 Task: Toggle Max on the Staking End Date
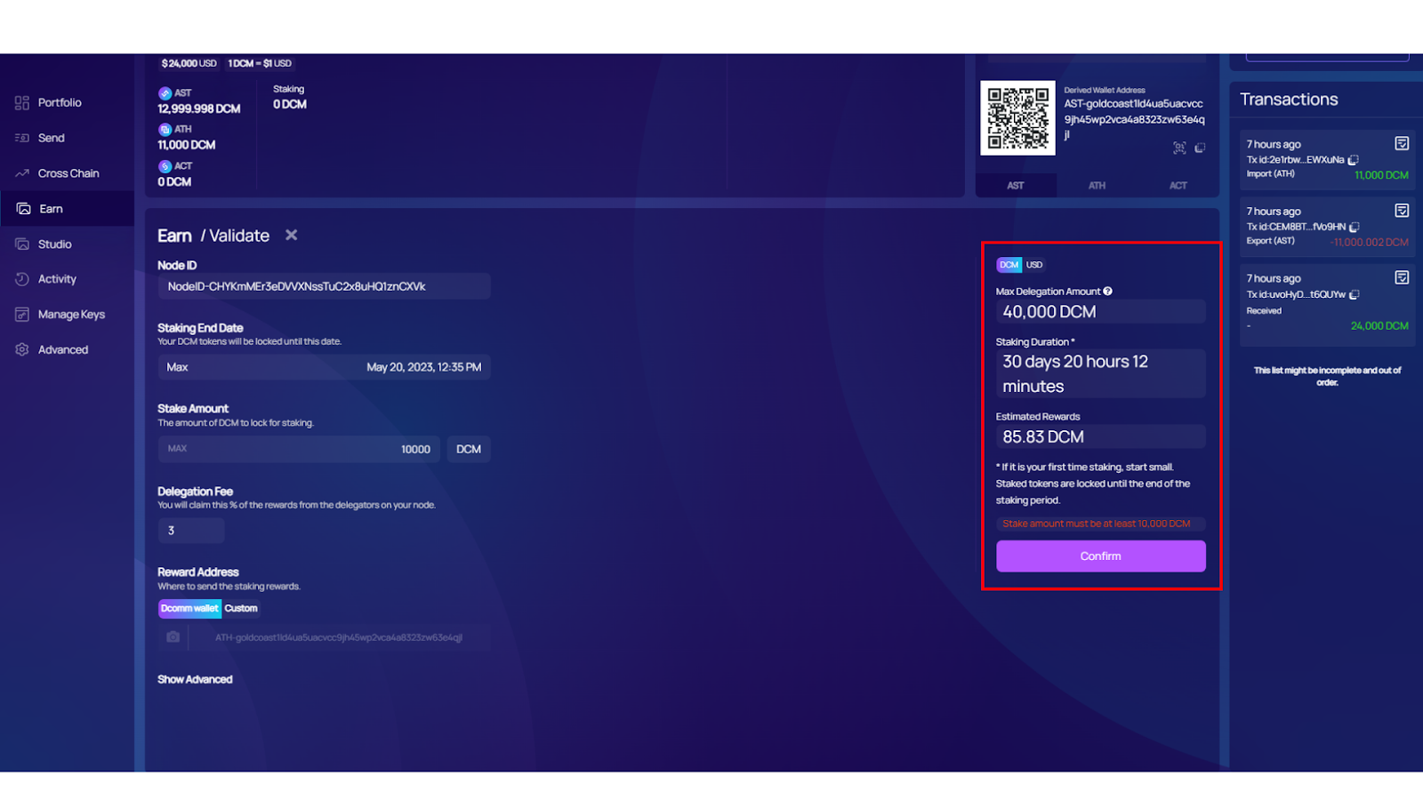tap(177, 366)
